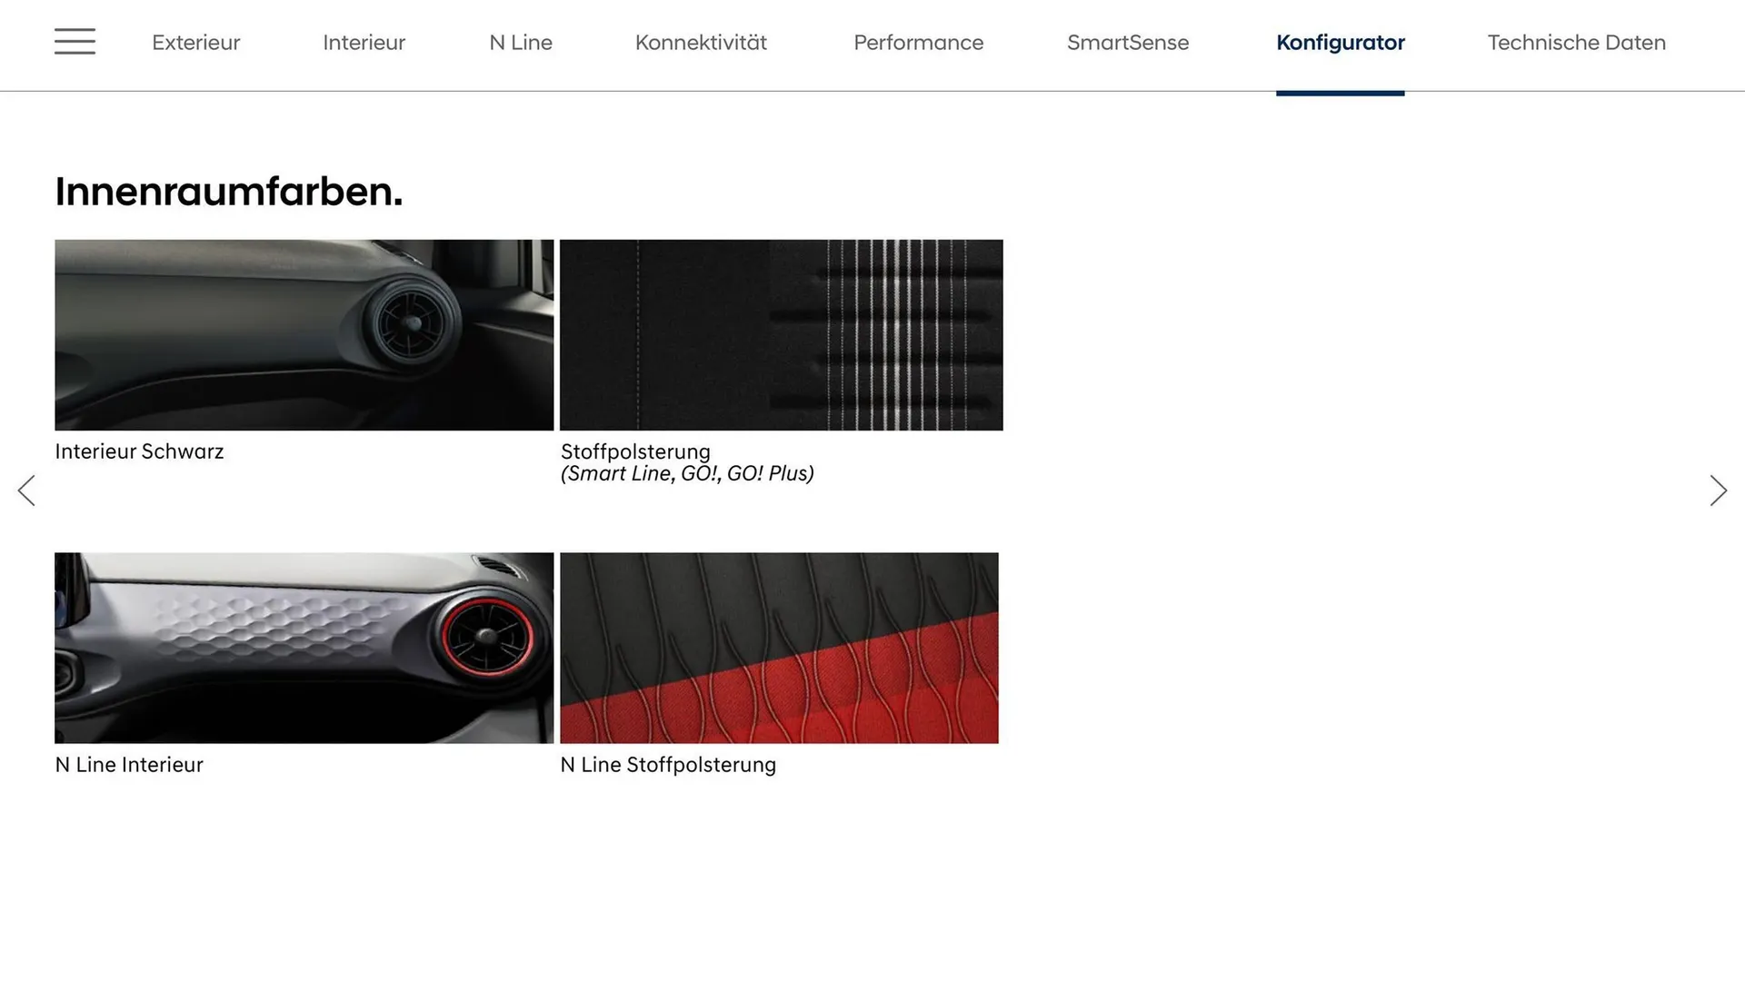Open the hamburger menu icon
The width and height of the screenshot is (1745, 981).
[75, 42]
